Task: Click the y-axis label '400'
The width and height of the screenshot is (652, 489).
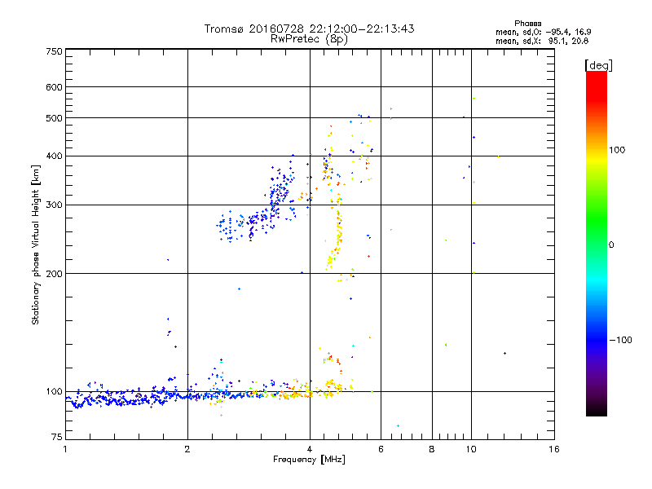Action: click(54, 156)
